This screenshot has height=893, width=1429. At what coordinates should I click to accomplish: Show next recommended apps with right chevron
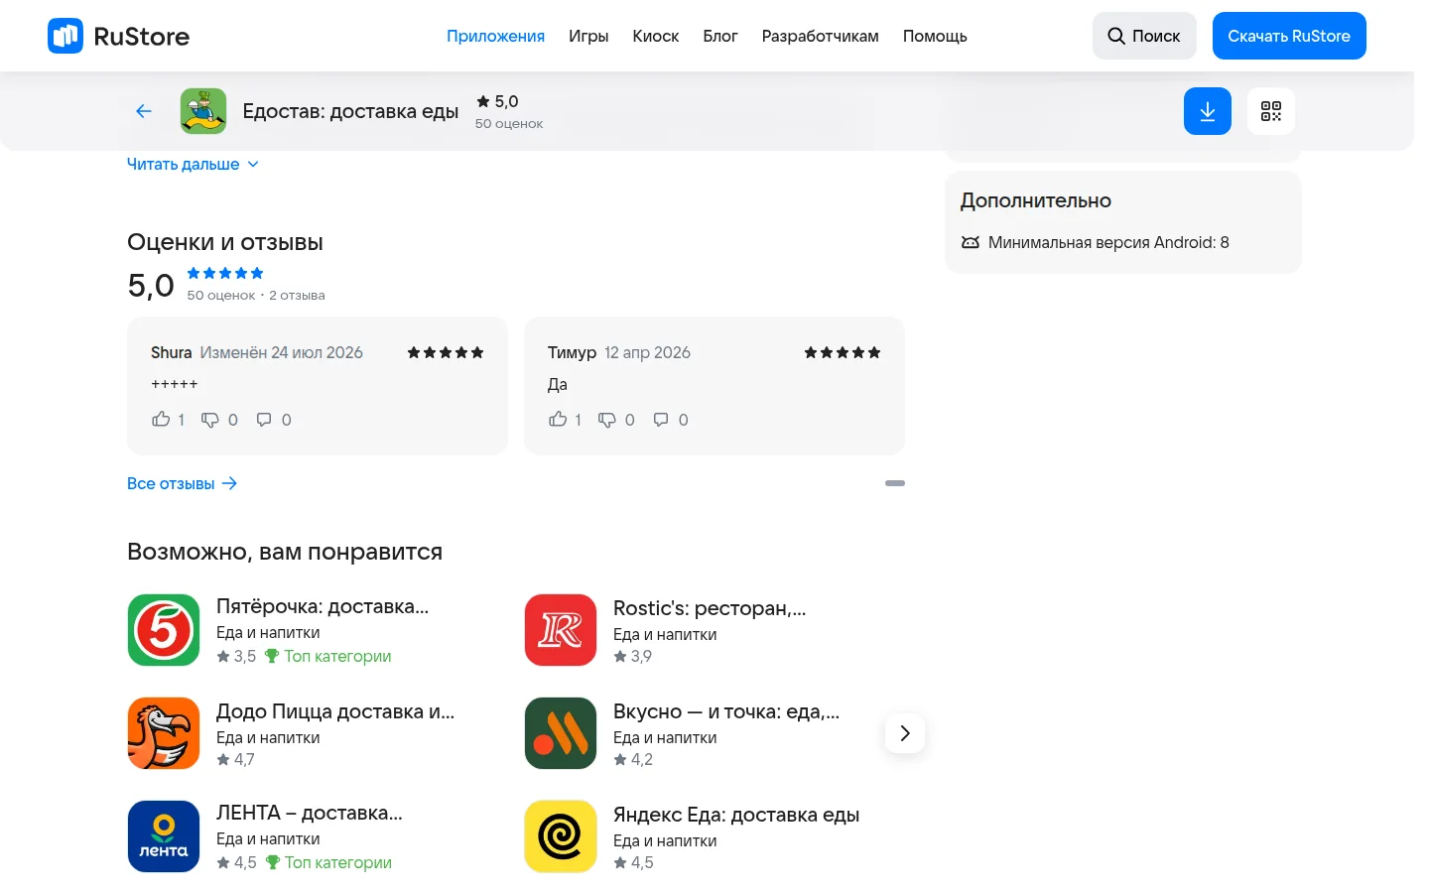(905, 733)
